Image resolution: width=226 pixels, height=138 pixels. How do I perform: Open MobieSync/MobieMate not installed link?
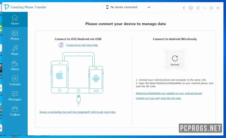tap(169, 93)
